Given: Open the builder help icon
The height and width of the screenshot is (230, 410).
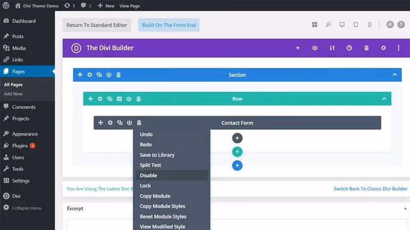Looking at the screenshot, I should point(401,25).
